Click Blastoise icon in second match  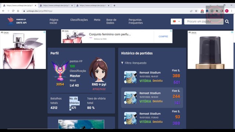[x=130, y=98]
